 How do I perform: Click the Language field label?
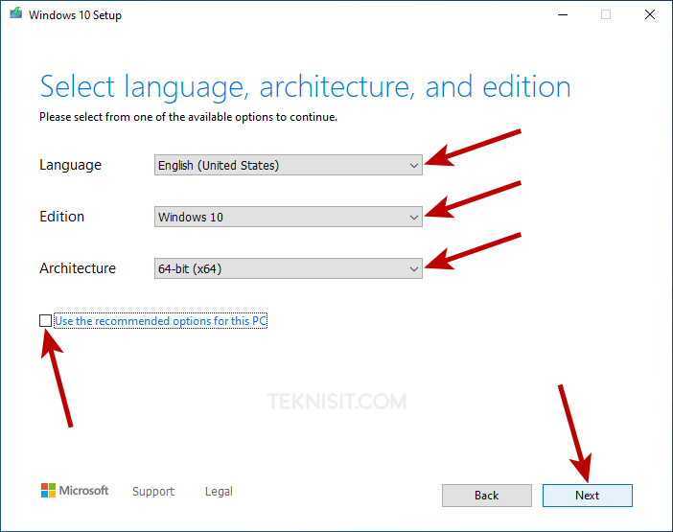pos(70,165)
